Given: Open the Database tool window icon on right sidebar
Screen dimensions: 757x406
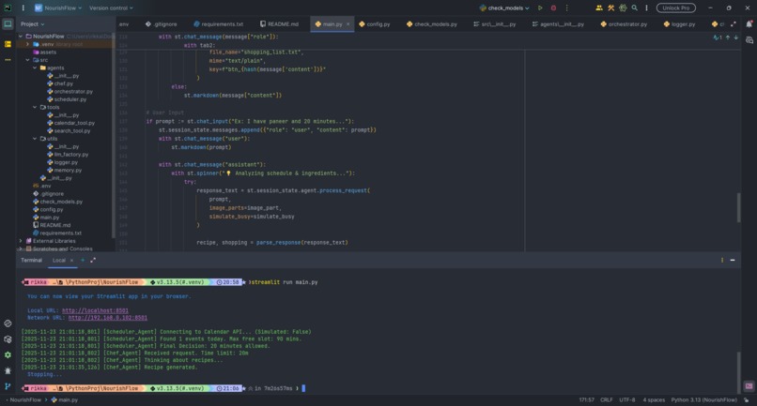Looking at the screenshot, I should pos(749,40).
